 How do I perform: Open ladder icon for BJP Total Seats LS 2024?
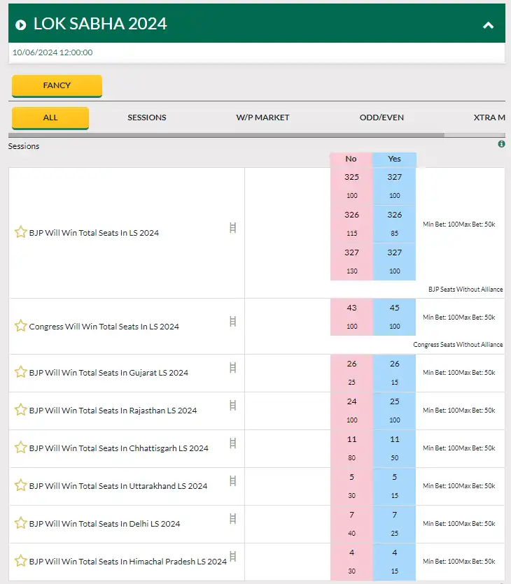[x=233, y=227]
